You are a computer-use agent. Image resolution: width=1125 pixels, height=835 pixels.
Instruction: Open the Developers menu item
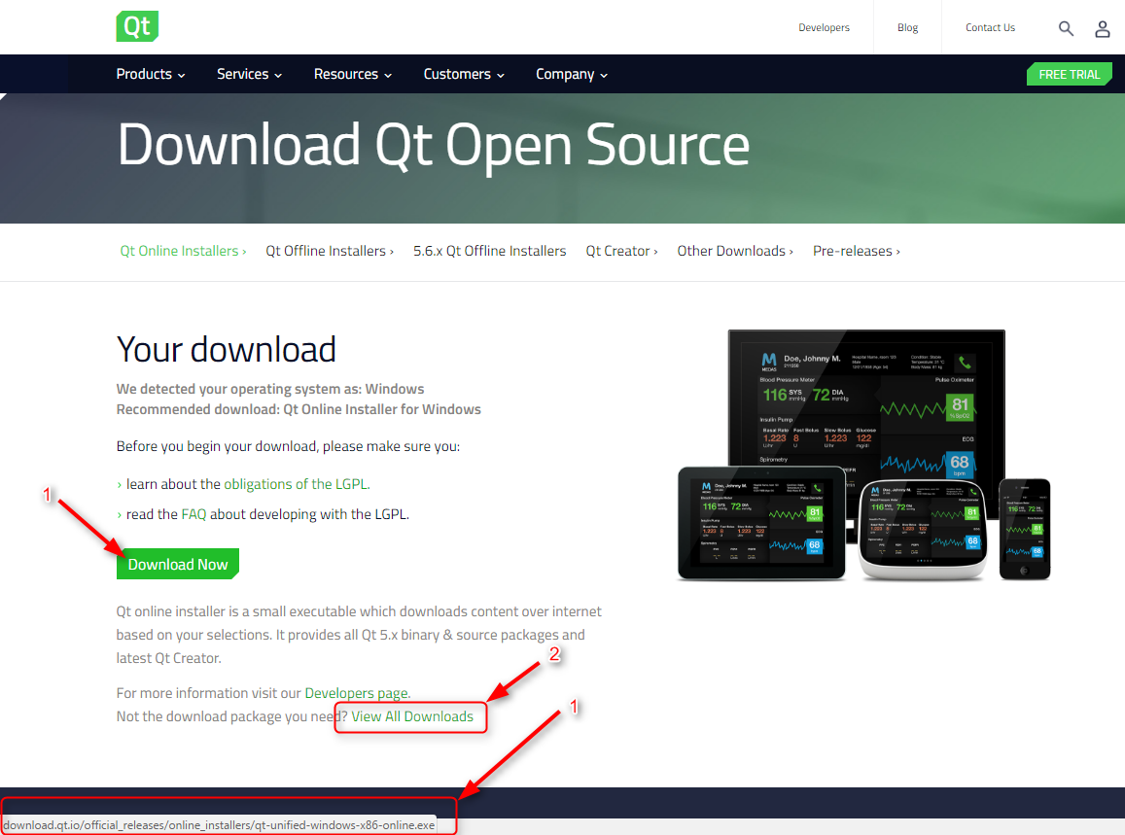pos(824,28)
